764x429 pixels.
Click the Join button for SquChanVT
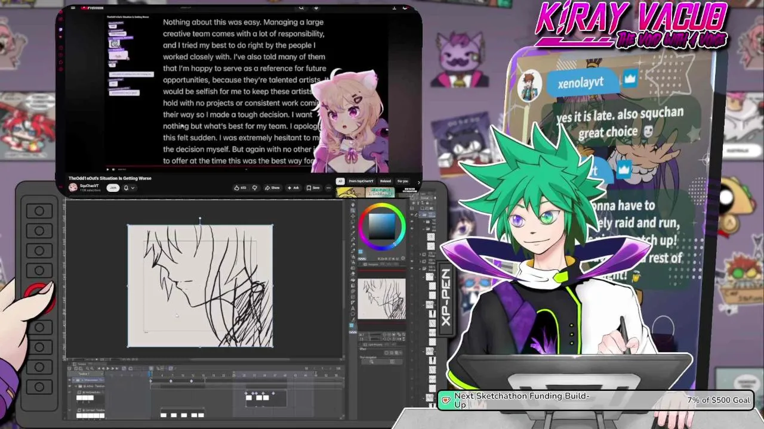point(113,188)
